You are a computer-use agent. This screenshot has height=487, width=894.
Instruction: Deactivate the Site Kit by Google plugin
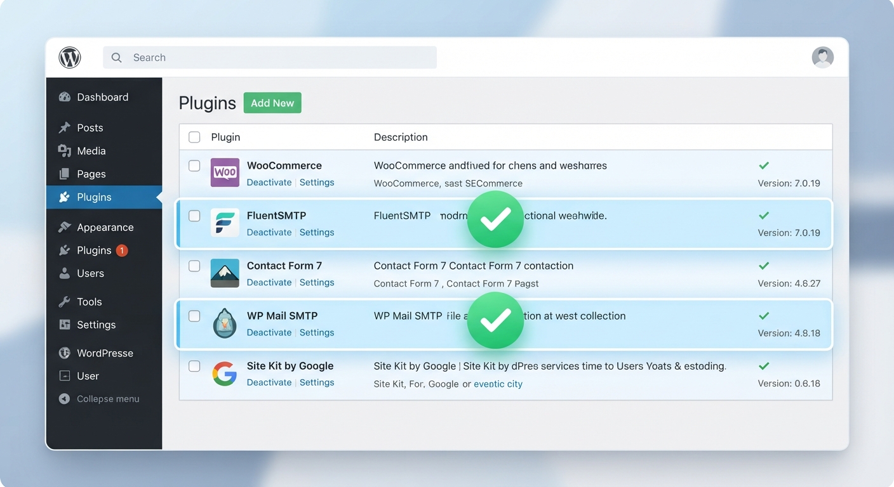tap(269, 382)
